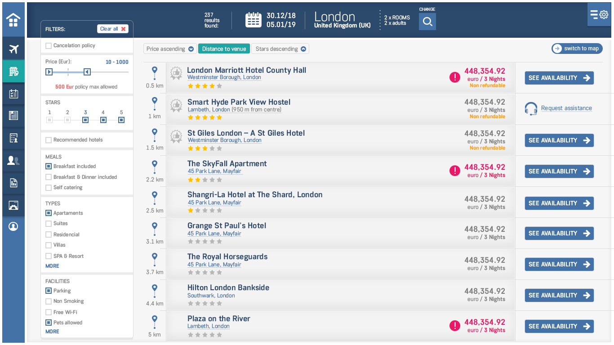Open the user profile icon in sidebar
Screen dimensions: 614x345
pos(13,226)
